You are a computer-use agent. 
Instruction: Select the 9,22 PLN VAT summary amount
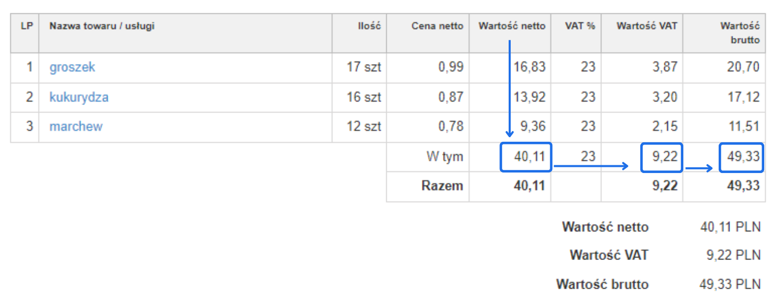734,255
